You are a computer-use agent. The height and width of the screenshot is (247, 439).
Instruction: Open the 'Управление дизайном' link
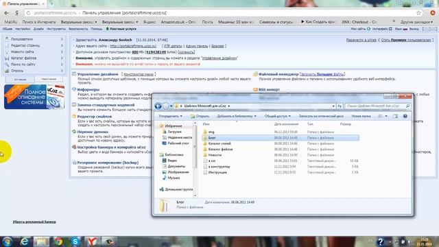click(x=97, y=74)
